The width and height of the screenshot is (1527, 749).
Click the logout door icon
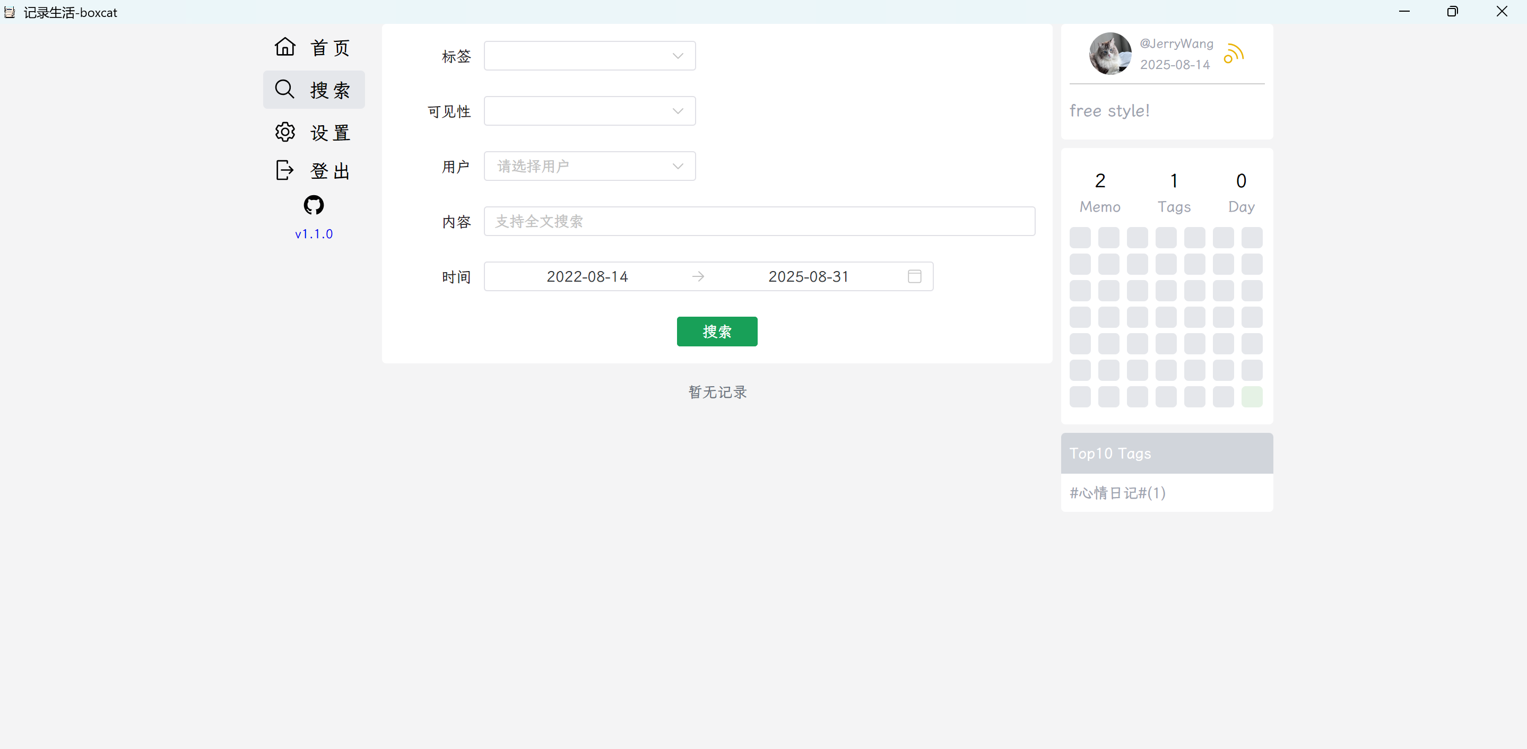285,170
